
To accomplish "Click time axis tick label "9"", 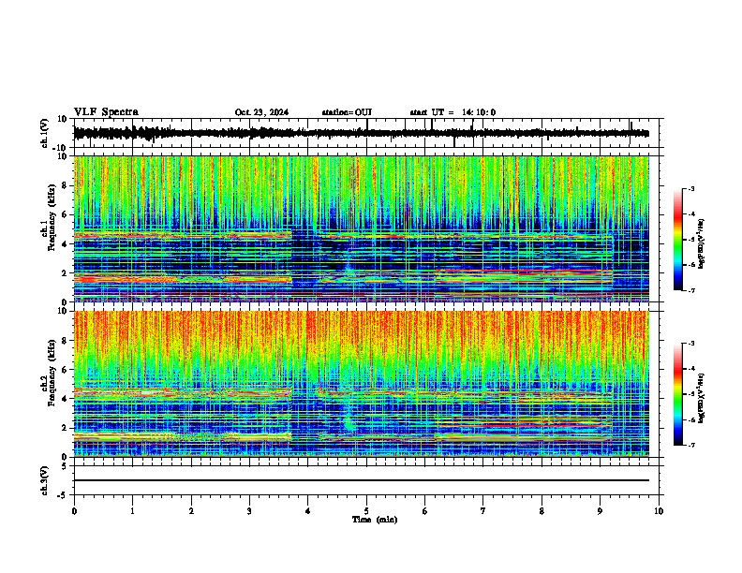I will [x=600, y=511].
